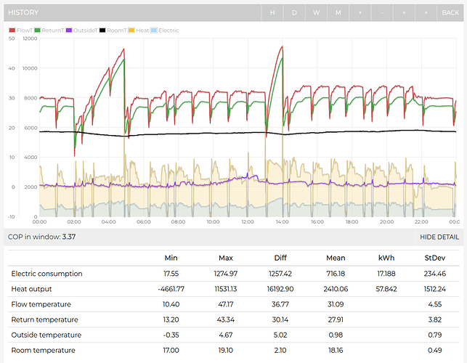
Task: Pan chart left with < button
Action: click(x=404, y=12)
